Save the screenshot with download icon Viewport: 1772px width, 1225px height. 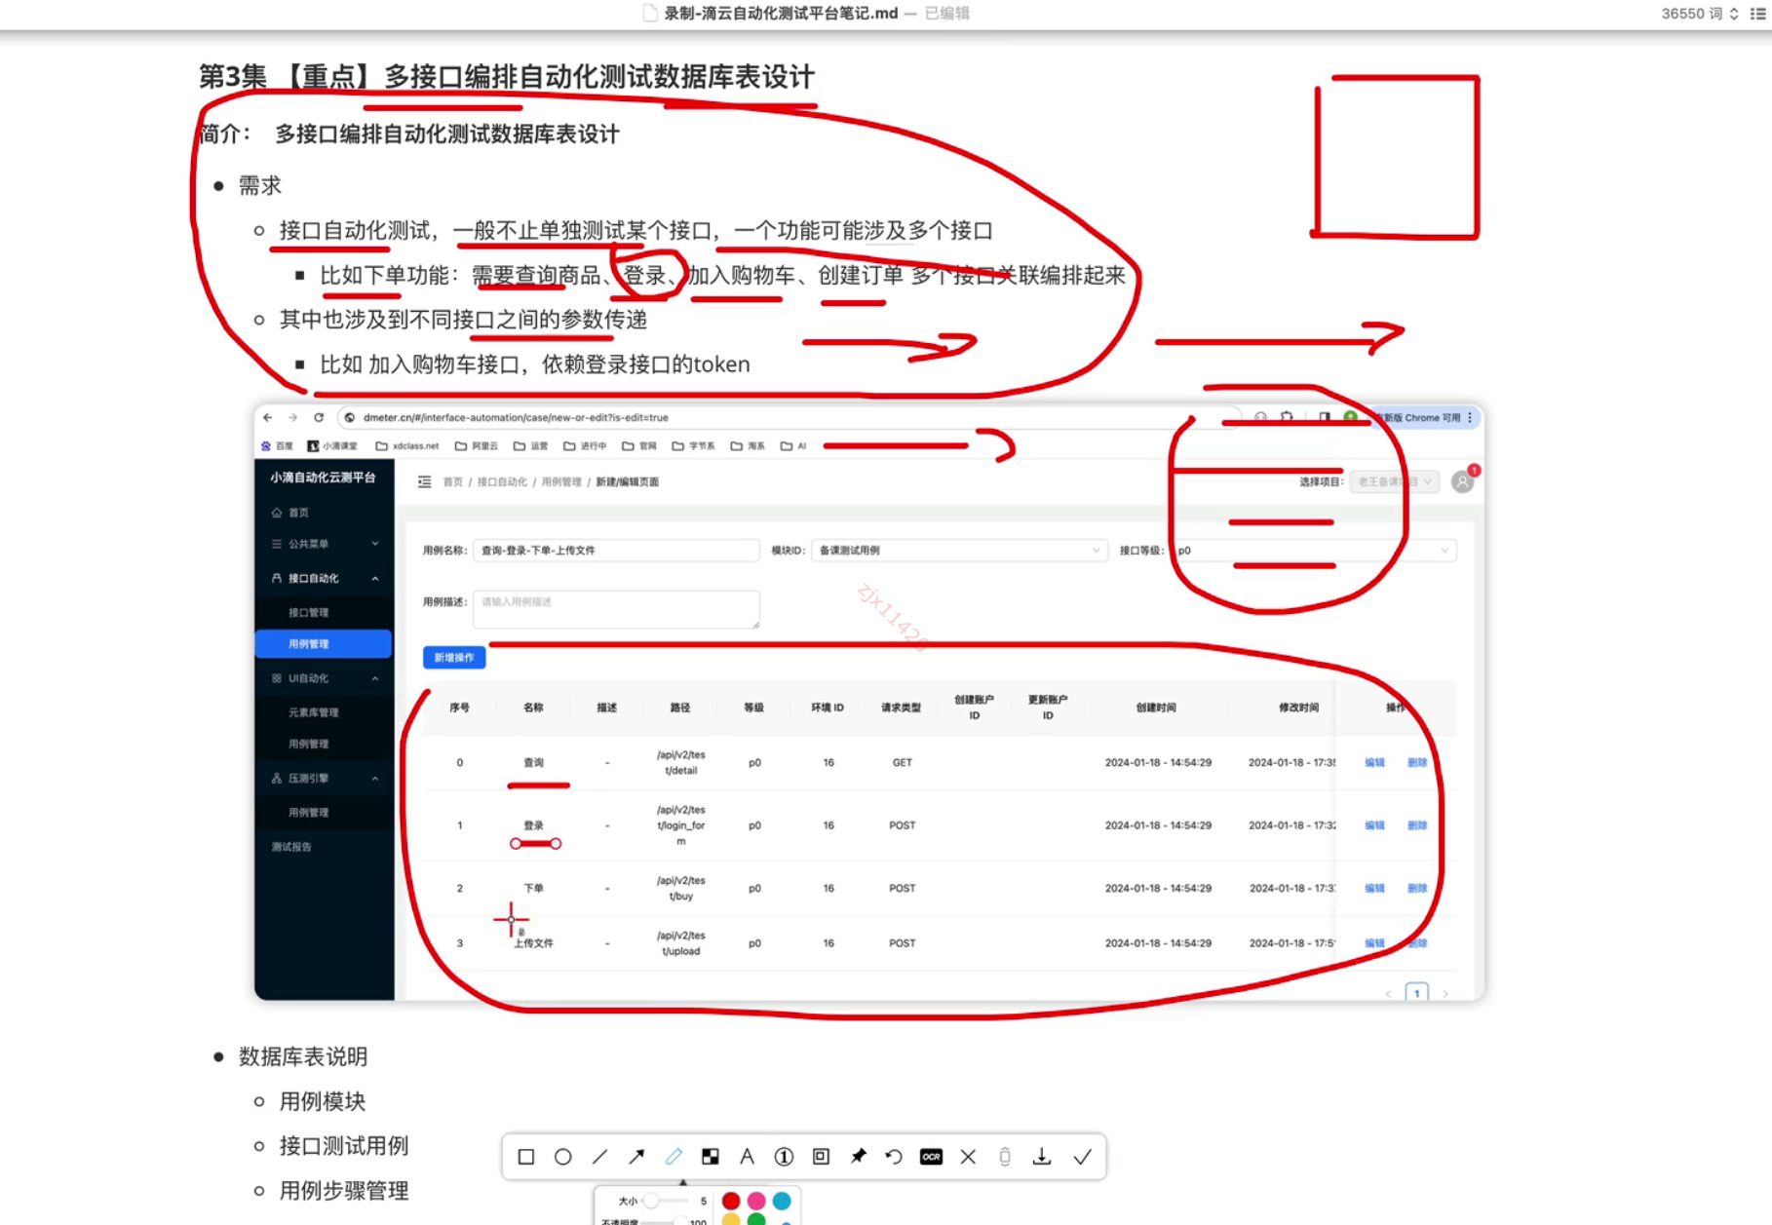(x=1042, y=1157)
